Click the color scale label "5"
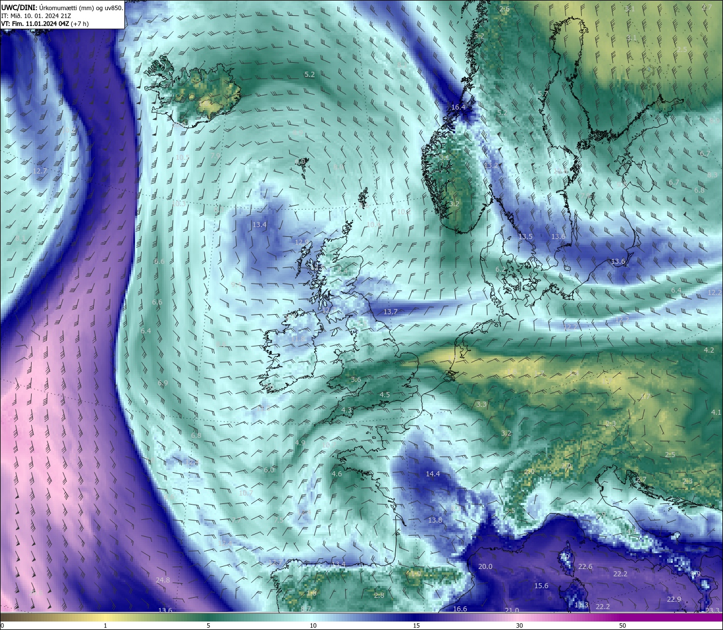 [208, 625]
